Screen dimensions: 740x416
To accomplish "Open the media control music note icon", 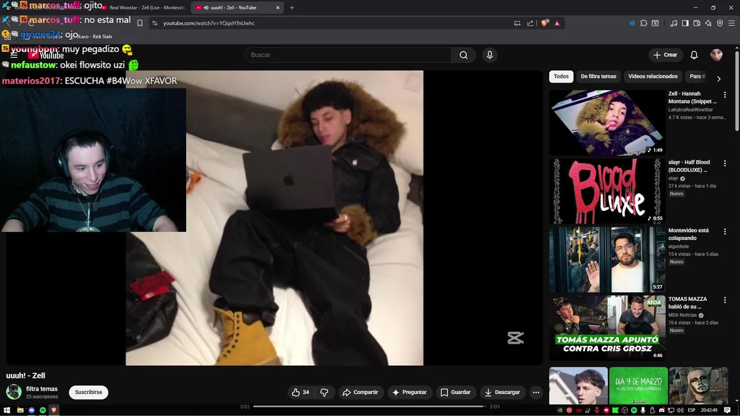I will click(x=674, y=23).
